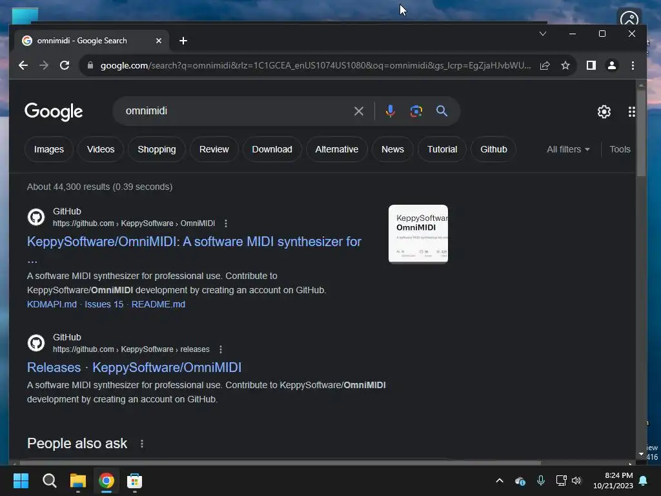The image size is (661, 496).
Task: Open the KDMAPI.md sitelink
Action: pos(52,304)
